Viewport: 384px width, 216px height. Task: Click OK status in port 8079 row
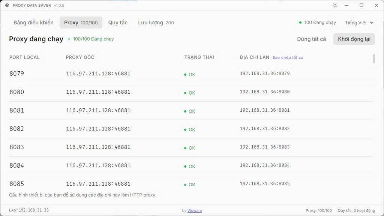point(189,75)
